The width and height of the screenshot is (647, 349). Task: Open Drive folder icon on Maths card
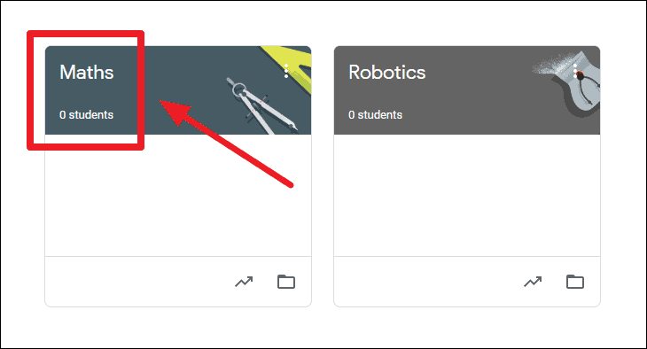point(286,282)
